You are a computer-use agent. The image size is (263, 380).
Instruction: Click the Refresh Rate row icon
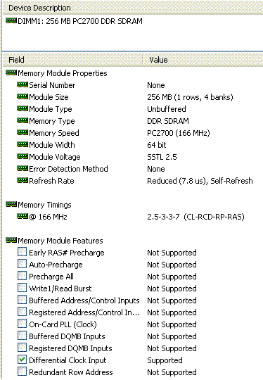pyautogui.click(x=23, y=180)
